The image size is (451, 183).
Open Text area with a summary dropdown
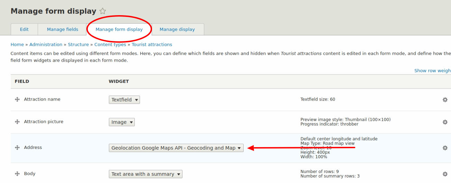tap(145, 174)
